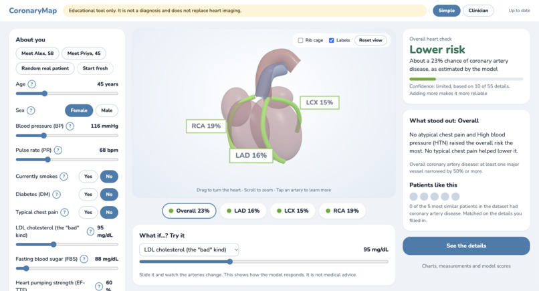Image resolution: width=539 pixels, height=291 pixels.
Task: Set Typical chest pain to No
Action: [109, 212]
